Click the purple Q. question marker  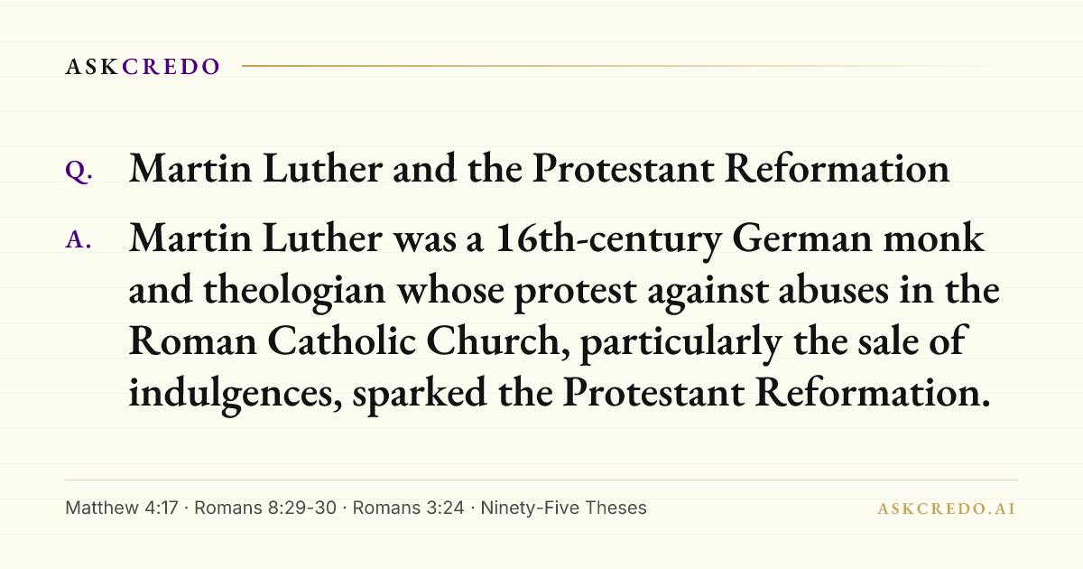pos(79,172)
